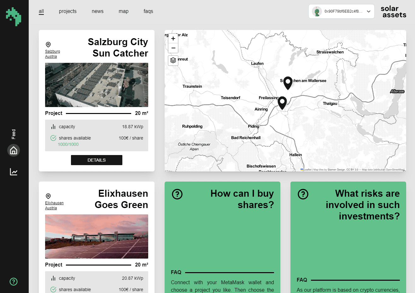This screenshot has width=415, height=293.
Task: Open the Elixhausen solar panel photo
Action: (96, 236)
